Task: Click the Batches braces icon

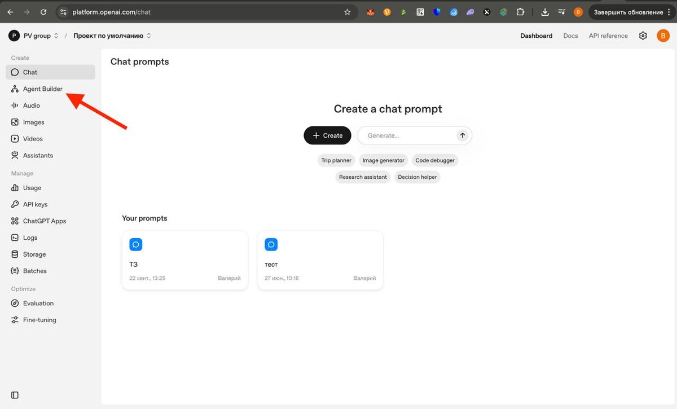Action: click(x=15, y=271)
